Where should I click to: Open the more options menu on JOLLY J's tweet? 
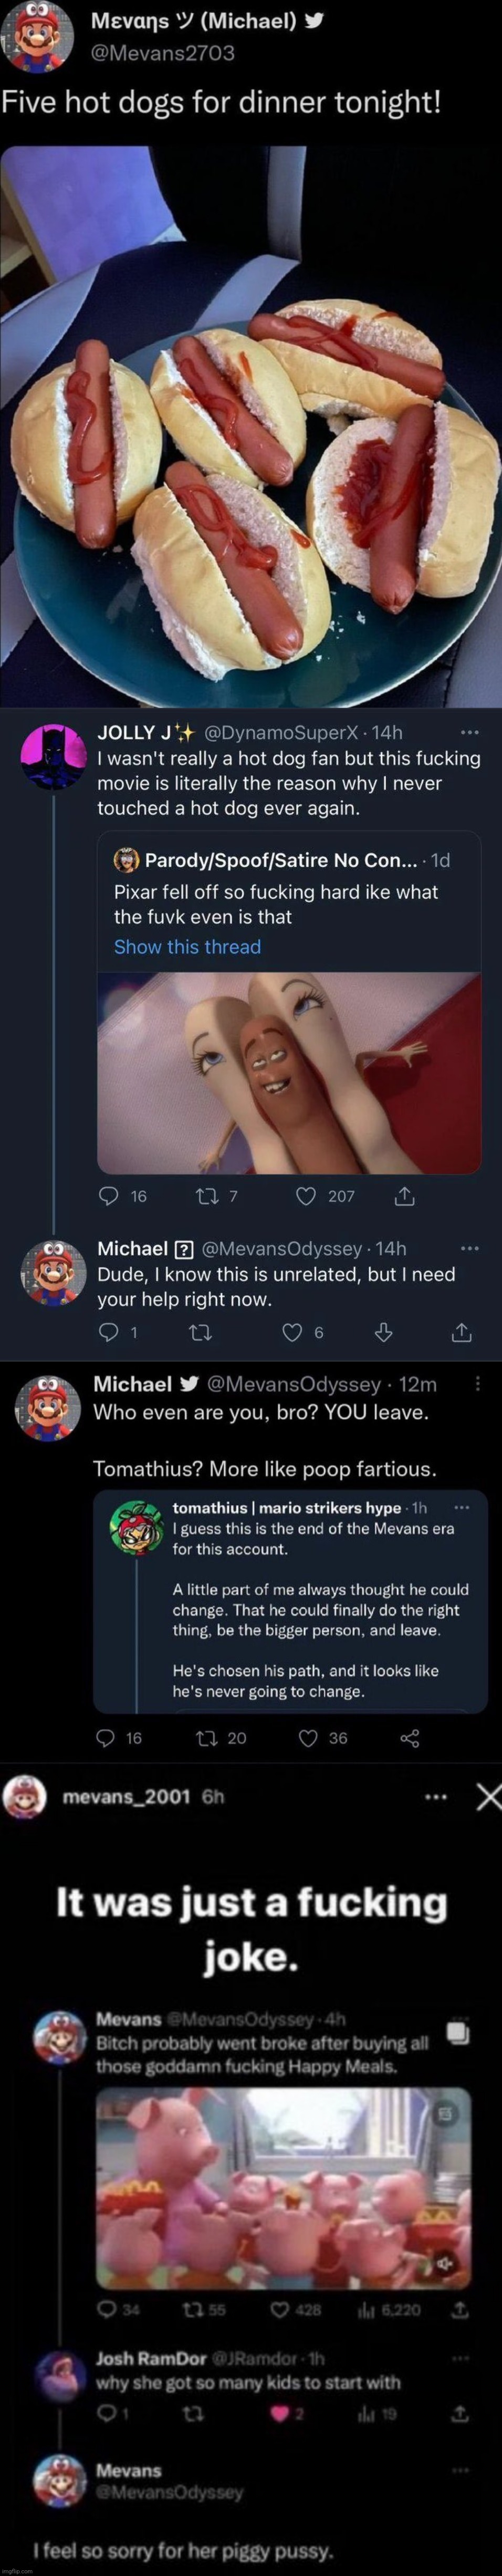click(x=469, y=733)
